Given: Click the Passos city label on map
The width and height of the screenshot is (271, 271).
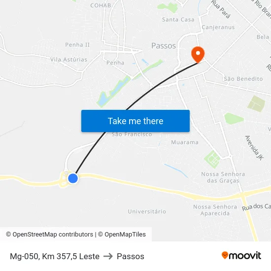Looking at the screenshot, I should pyautogui.click(x=164, y=46).
